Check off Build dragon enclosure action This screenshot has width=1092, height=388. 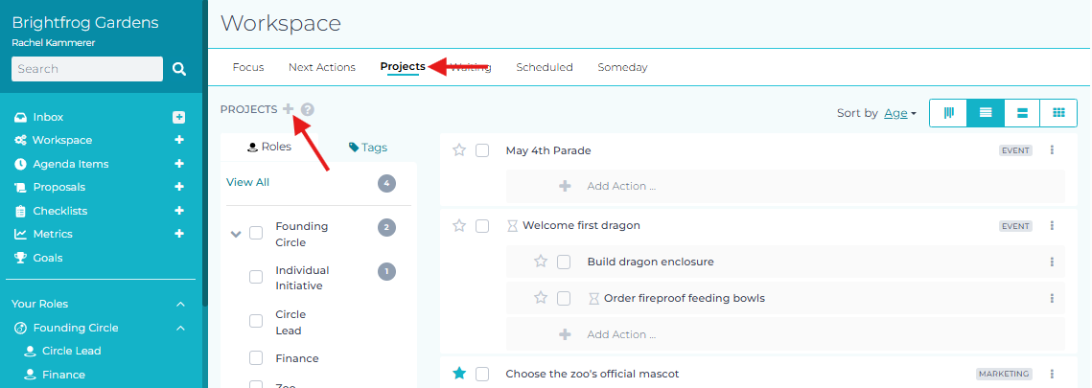(x=564, y=262)
